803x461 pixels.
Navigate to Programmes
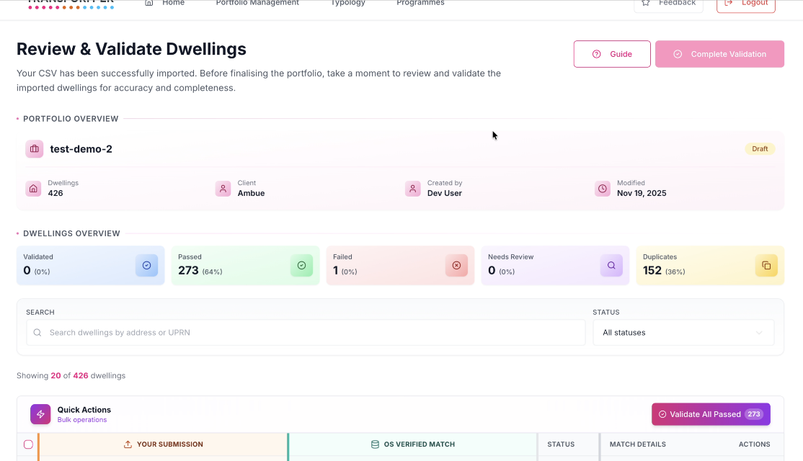click(420, 4)
